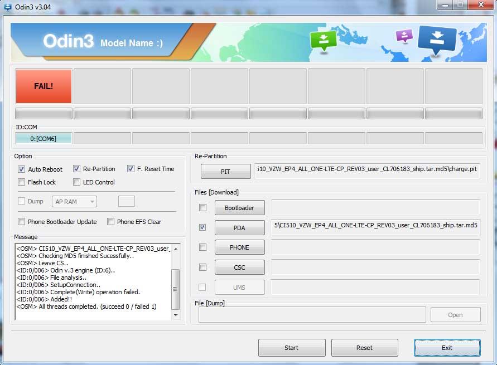Click the PHONE file path field
The image size is (497, 365).
(375, 247)
